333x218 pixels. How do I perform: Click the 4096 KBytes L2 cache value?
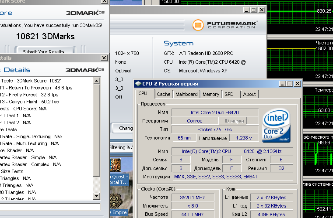pos(271,214)
